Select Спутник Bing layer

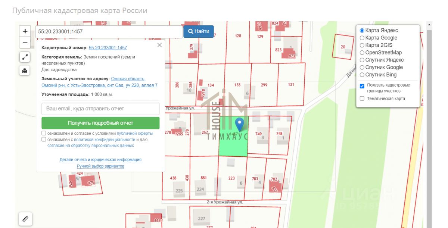click(362, 75)
